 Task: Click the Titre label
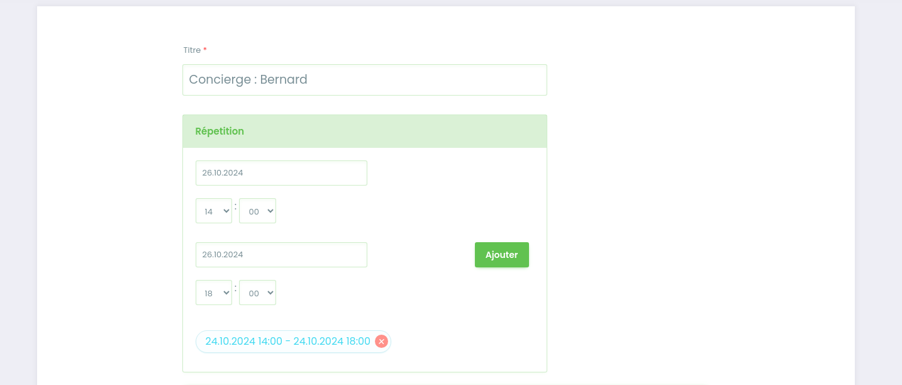coord(192,50)
